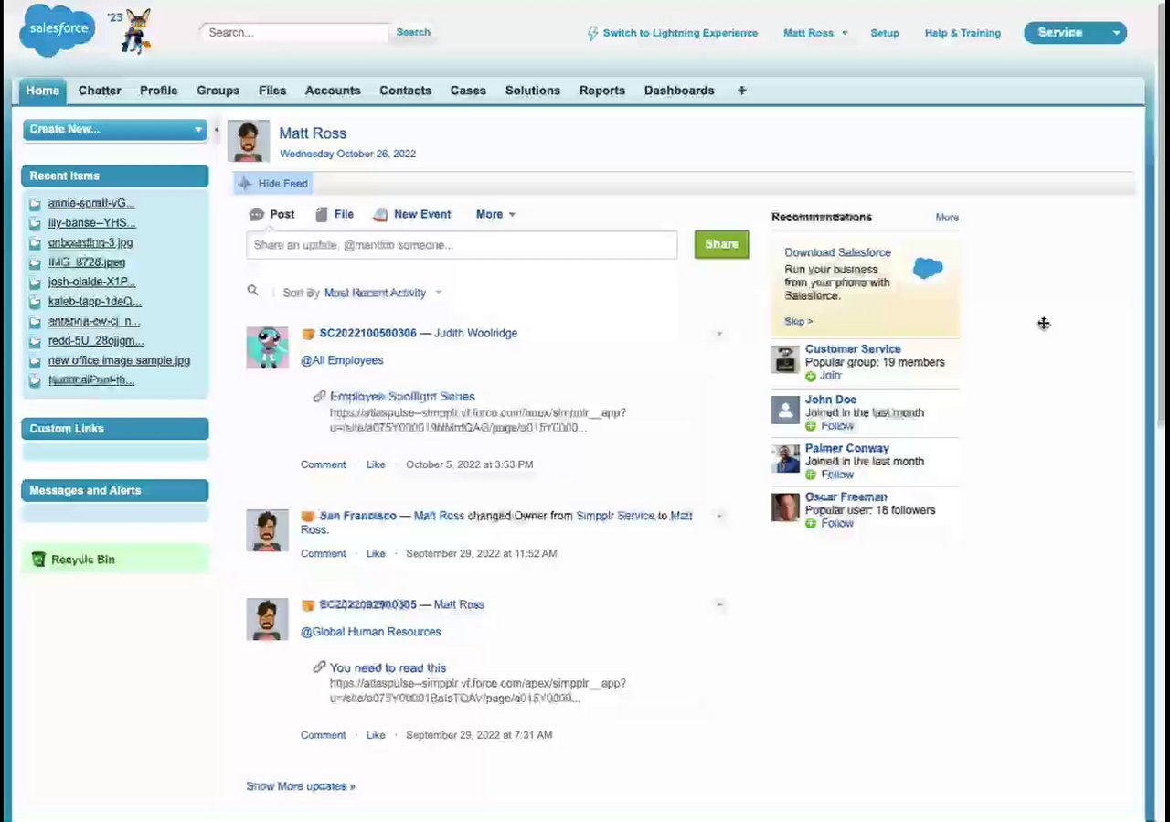Open the Chatter tab
The width and height of the screenshot is (1170, 822).
100,91
